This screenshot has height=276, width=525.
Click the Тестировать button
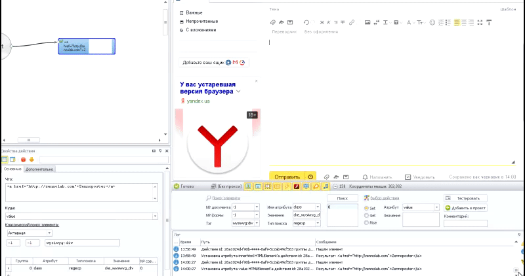coord(465,198)
